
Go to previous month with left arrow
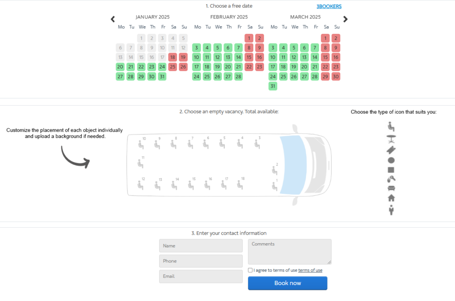click(x=113, y=19)
